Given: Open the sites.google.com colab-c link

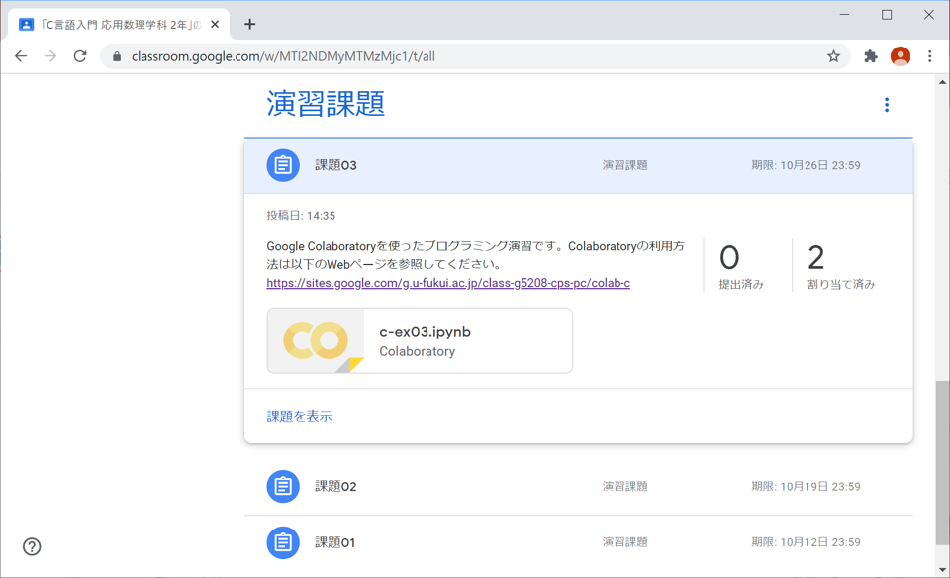Looking at the screenshot, I should point(448,283).
